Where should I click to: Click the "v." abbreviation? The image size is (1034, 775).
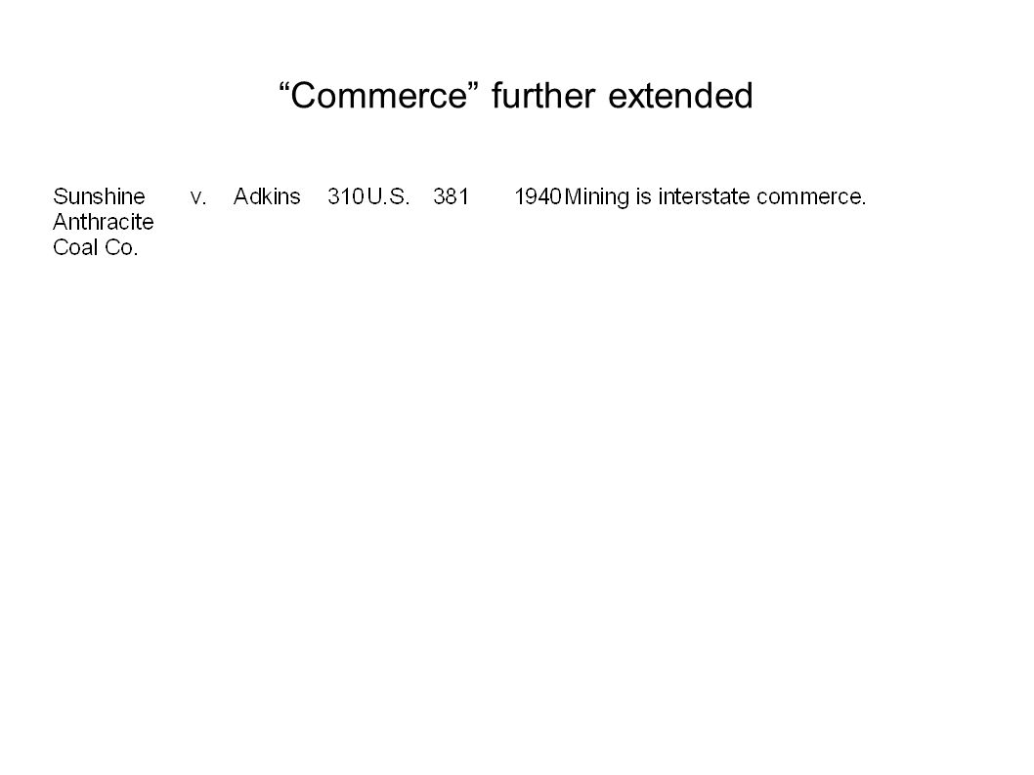point(198,197)
